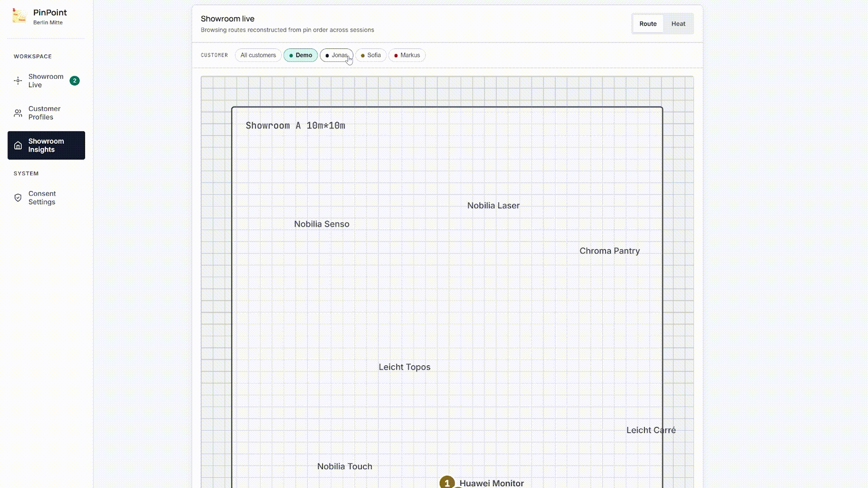Click the Showroom Insights home icon

(18, 145)
